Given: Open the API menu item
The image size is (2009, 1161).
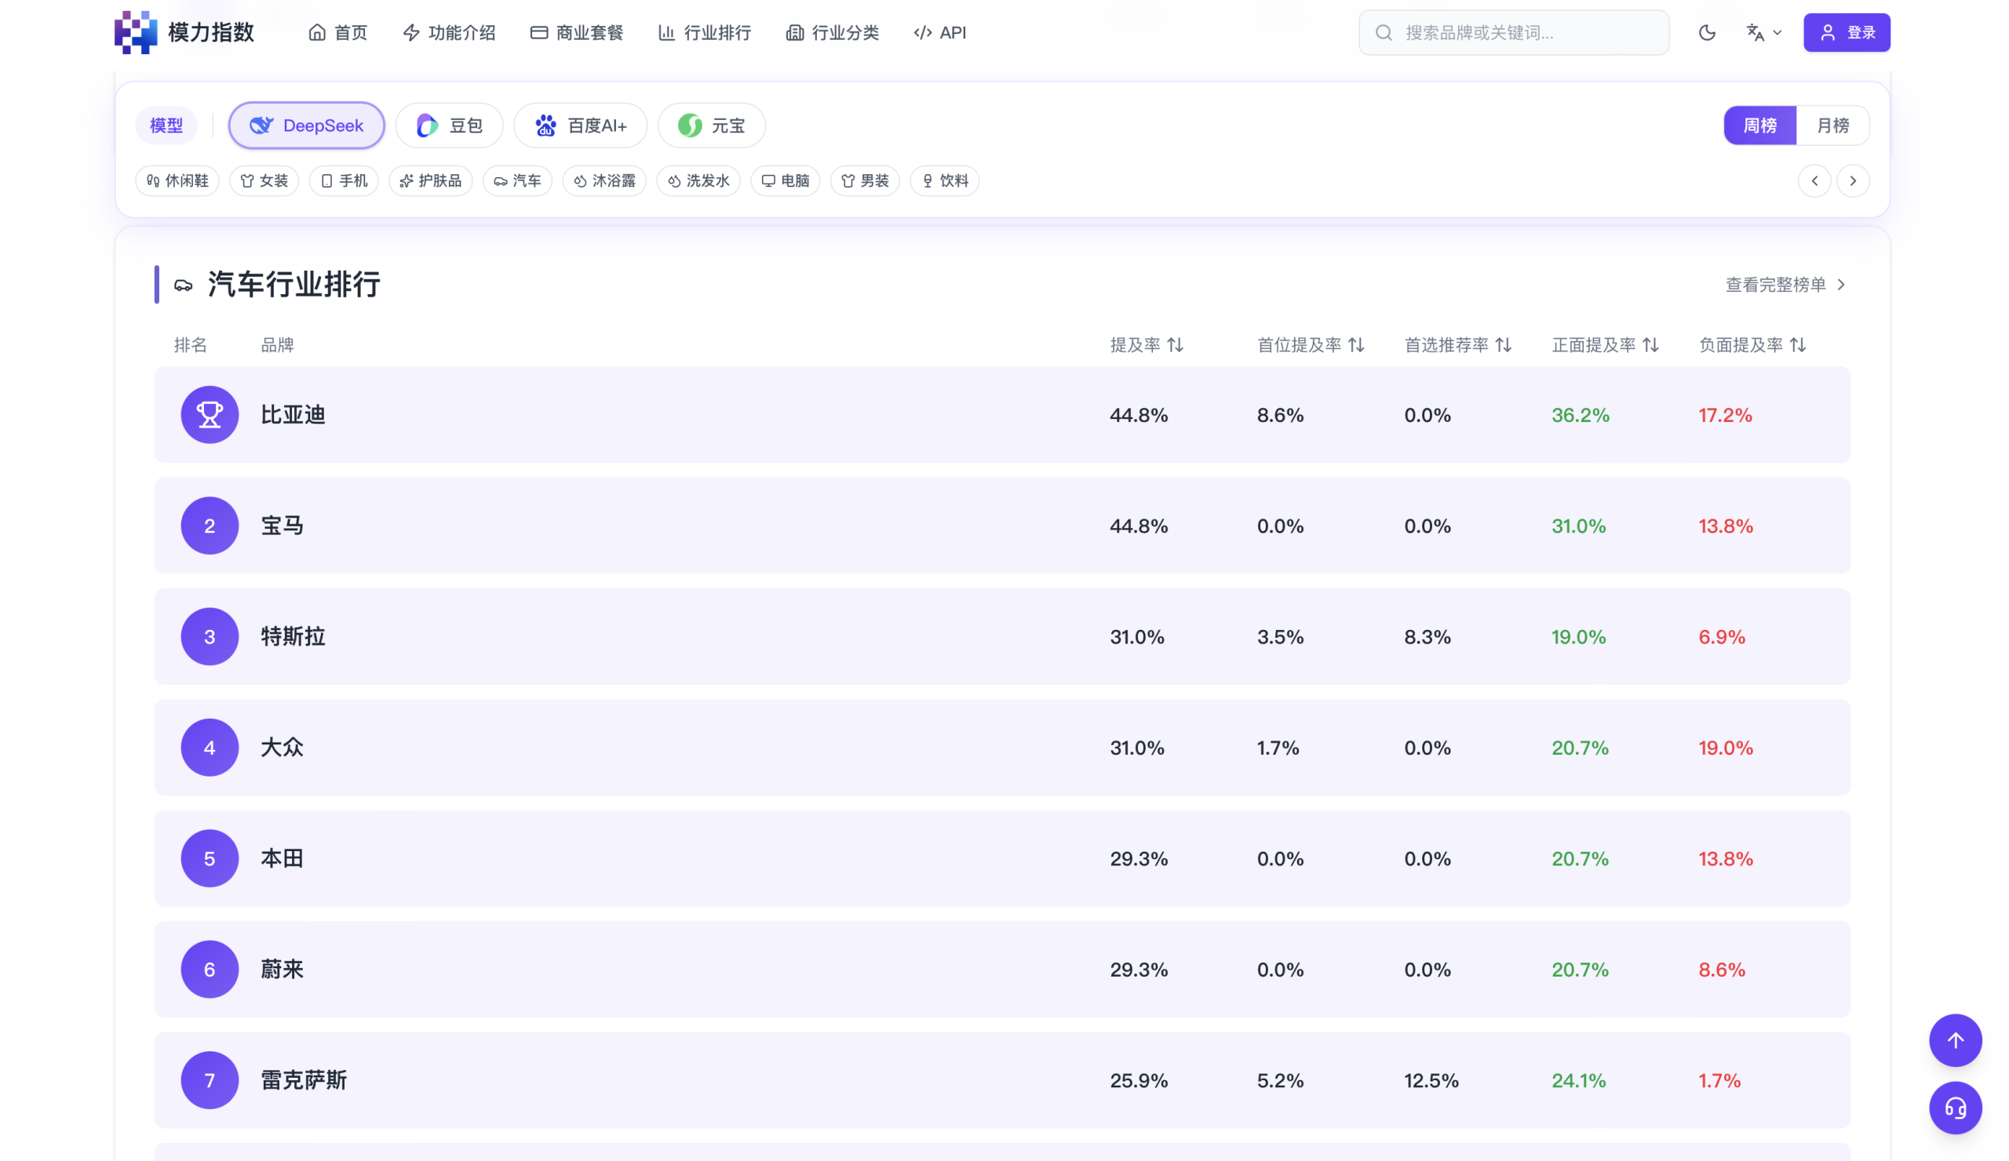Looking at the screenshot, I should click(940, 33).
